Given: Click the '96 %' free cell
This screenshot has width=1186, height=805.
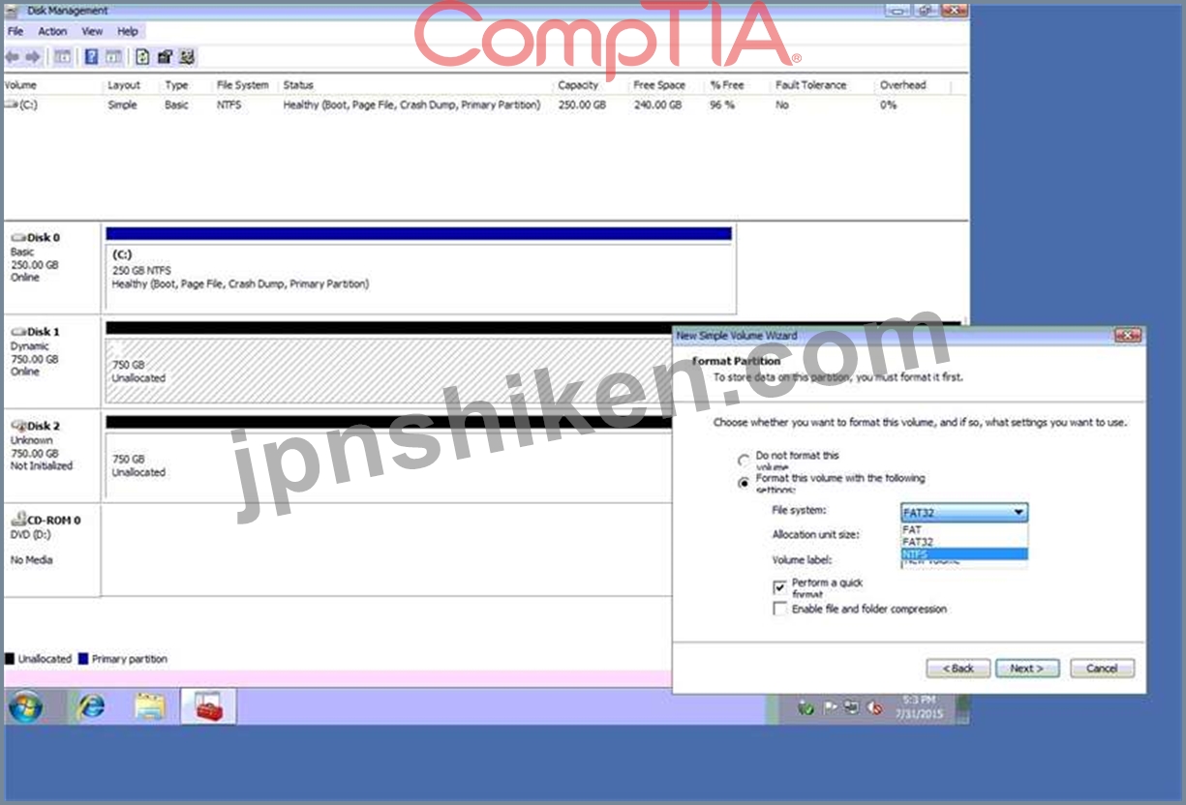Looking at the screenshot, I should [722, 104].
